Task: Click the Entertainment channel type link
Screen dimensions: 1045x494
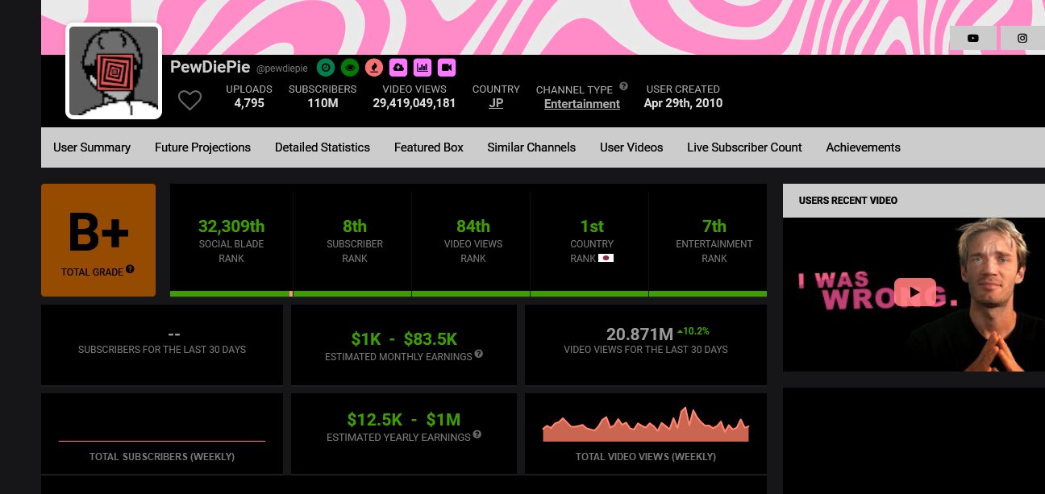Action: point(582,104)
